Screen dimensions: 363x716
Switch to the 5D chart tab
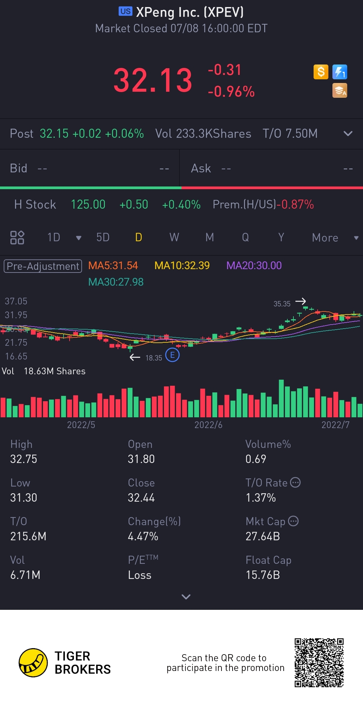click(103, 238)
